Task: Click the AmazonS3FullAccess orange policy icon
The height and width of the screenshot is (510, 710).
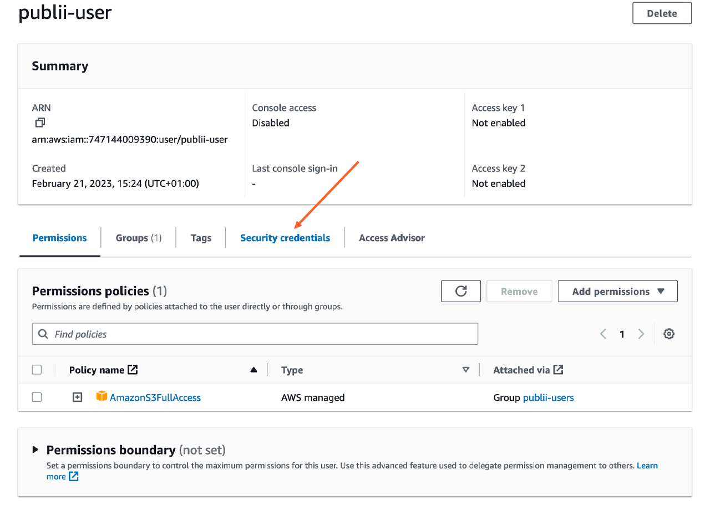Action: [x=102, y=396]
